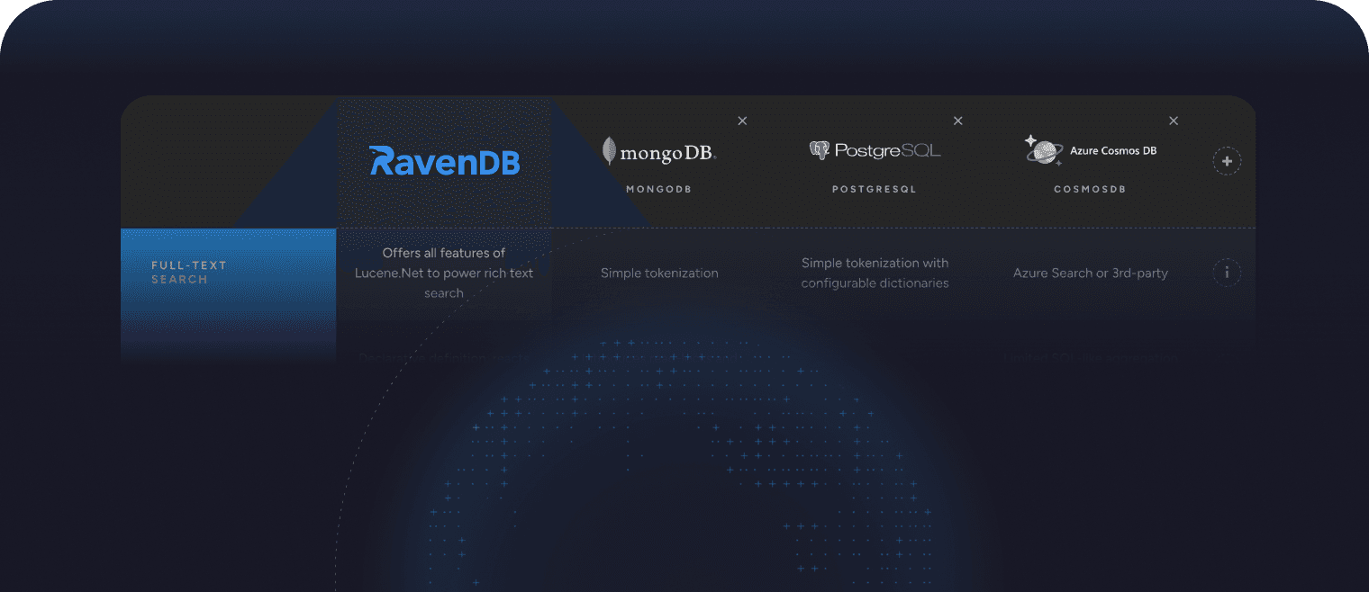Screen dimensions: 1369x592
Task: Click the COSMOSDB column label
Action: [1090, 190]
